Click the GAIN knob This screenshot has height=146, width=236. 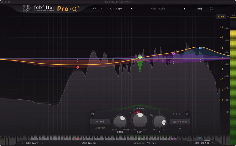click(x=140, y=120)
